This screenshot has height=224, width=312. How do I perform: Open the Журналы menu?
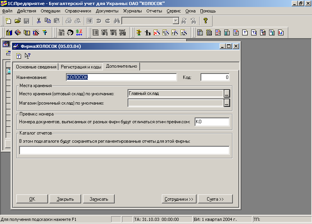[132, 11]
